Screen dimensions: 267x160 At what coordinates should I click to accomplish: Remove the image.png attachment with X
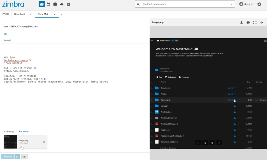[x=44, y=142]
